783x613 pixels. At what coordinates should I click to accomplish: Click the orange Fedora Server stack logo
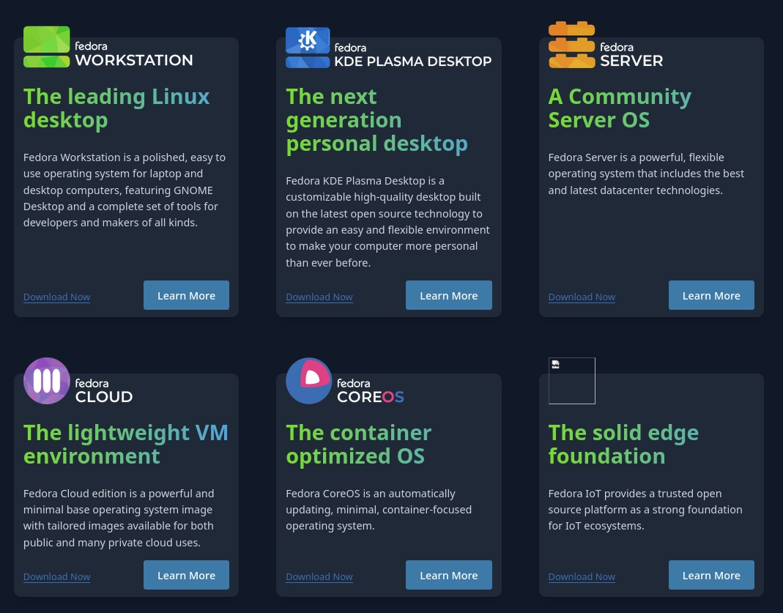pos(572,45)
